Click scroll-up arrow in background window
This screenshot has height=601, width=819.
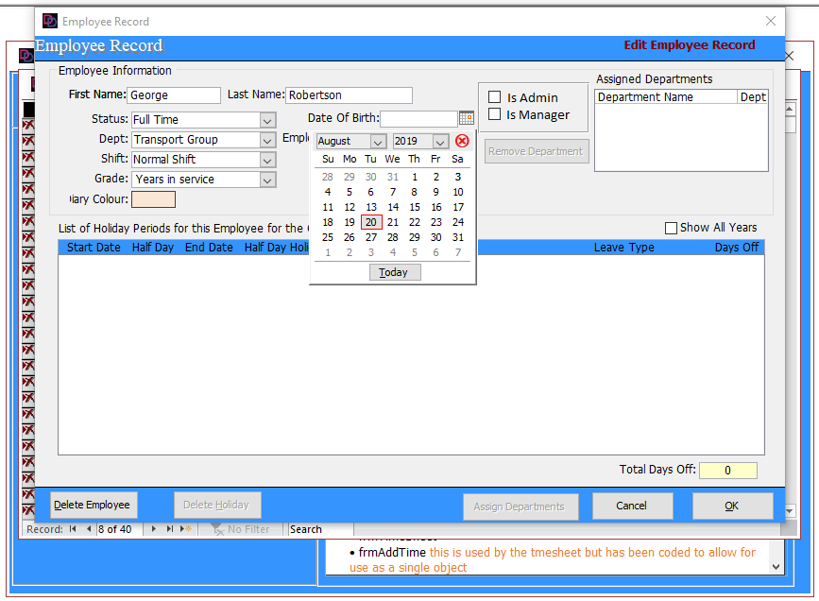point(790,109)
